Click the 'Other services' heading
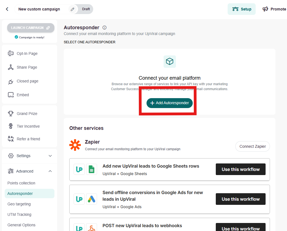 click(86, 128)
